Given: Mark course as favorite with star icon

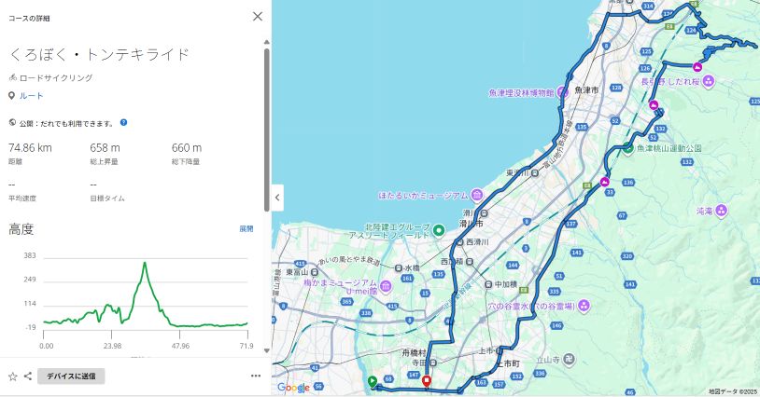Looking at the screenshot, I should [13, 376].
